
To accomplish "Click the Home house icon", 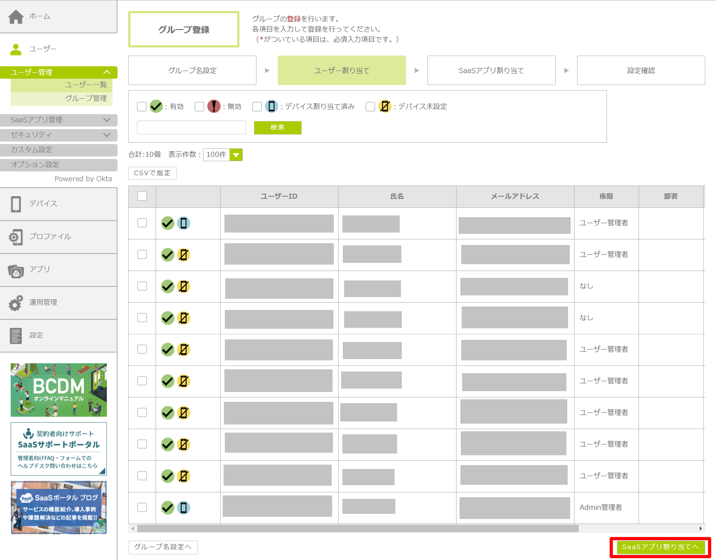I will (x=16, y=17).
